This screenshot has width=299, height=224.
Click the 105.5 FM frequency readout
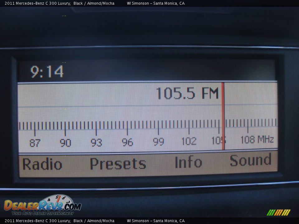click(187, 93)
